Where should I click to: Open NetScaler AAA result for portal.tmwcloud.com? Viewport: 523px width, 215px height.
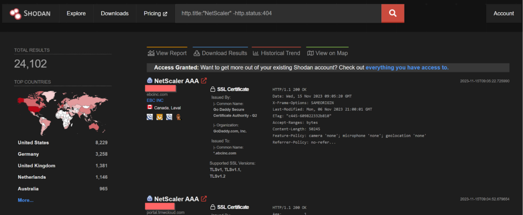pos(176,199)
